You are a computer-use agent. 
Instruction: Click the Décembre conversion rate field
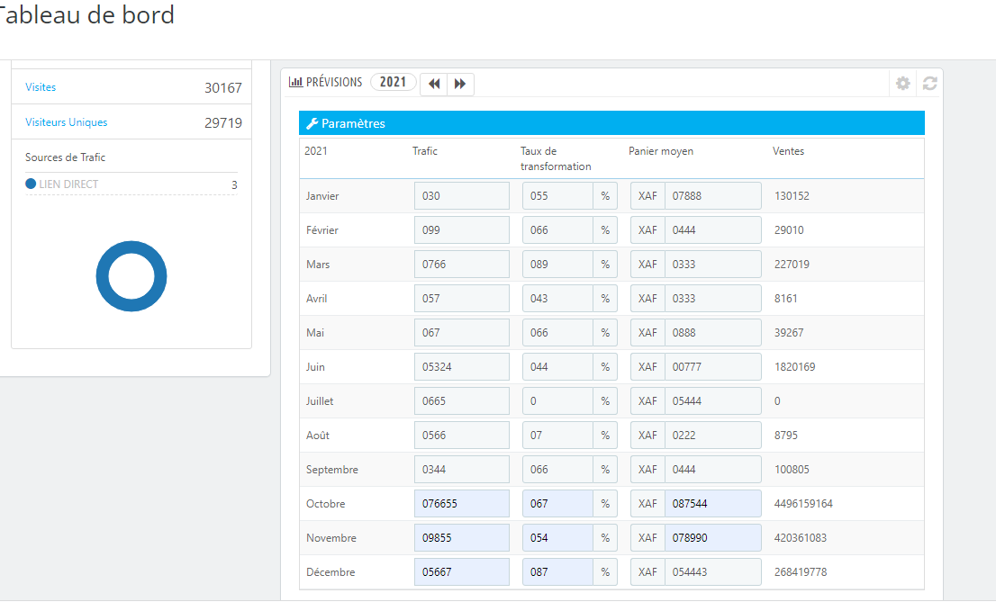pos(557,572)
